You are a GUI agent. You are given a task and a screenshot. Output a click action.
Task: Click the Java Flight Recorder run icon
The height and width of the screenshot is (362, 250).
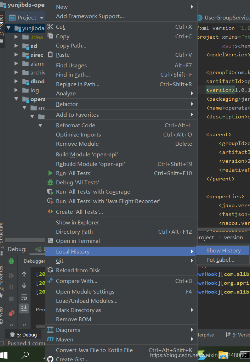[50, 201]
